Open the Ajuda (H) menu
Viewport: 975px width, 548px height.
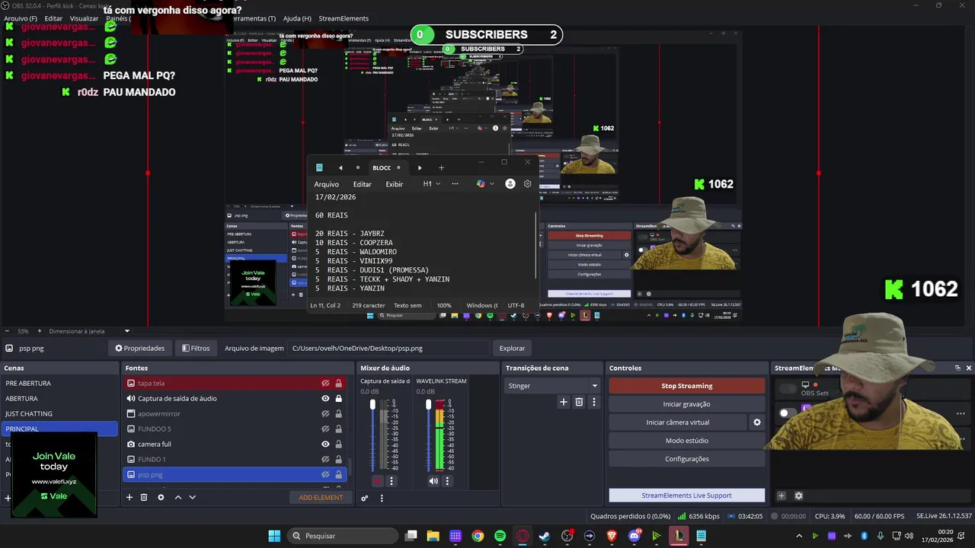297,18
